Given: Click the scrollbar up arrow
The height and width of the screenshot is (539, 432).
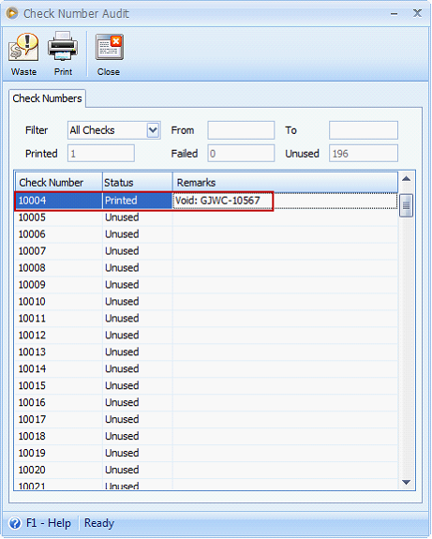Looking at the screenshot, I should [x=406, y=179].
